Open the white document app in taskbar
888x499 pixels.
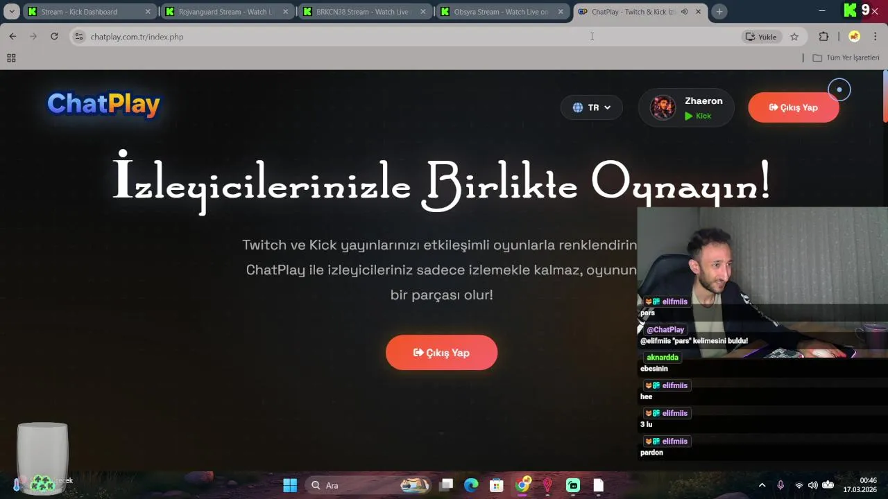(x=598, y=485)
